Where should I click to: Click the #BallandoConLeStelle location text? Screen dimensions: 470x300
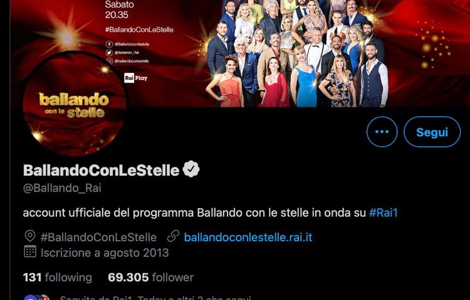[x=98, y=237]
